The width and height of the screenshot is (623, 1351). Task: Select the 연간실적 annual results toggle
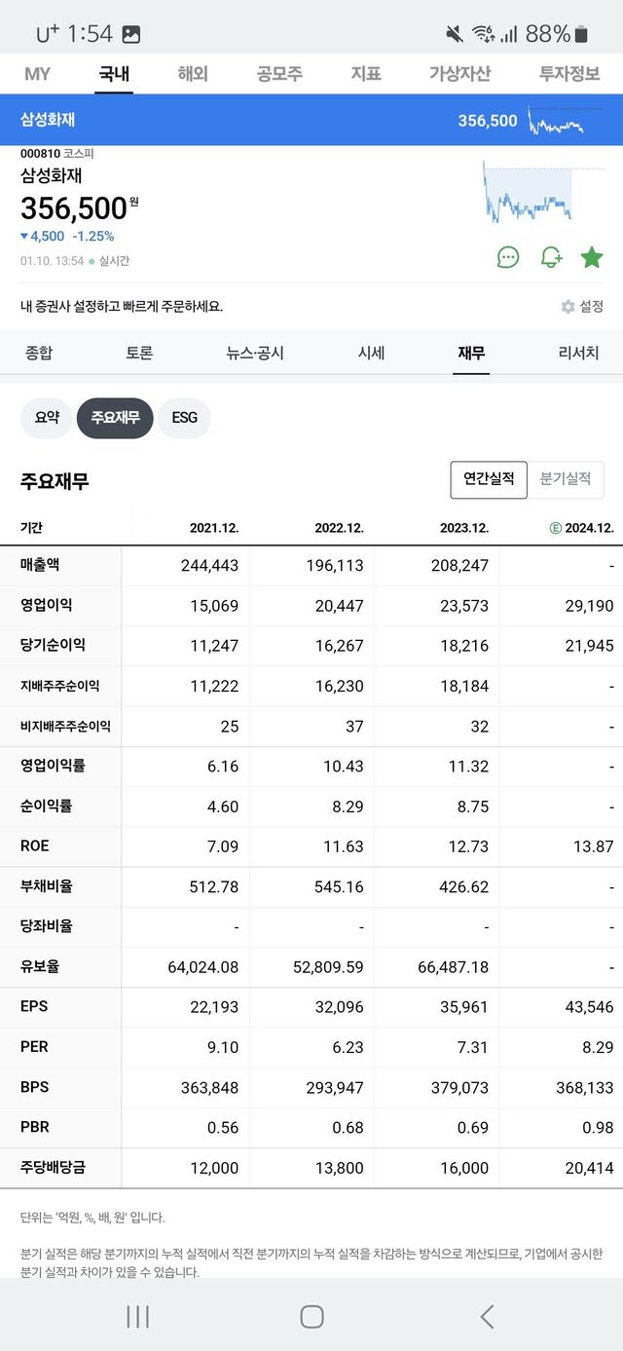(489, 479)
